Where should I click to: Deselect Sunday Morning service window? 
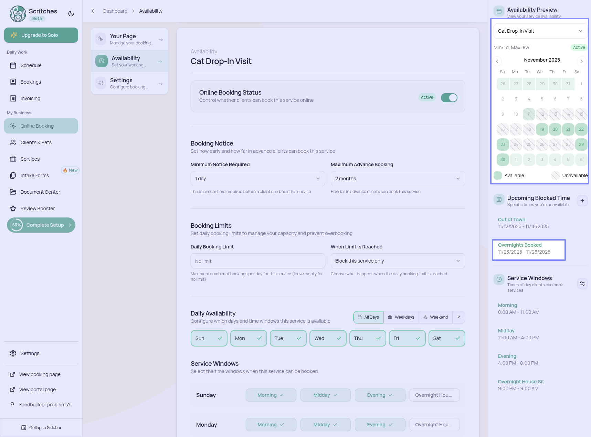271,395
